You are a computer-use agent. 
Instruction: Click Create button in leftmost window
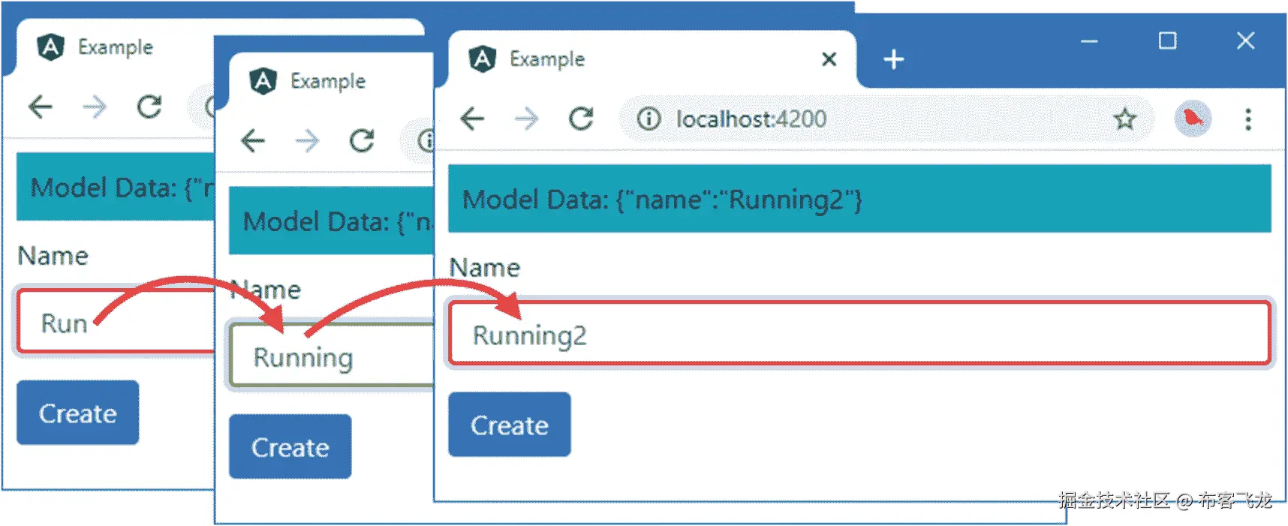click(x=78, y=413)
